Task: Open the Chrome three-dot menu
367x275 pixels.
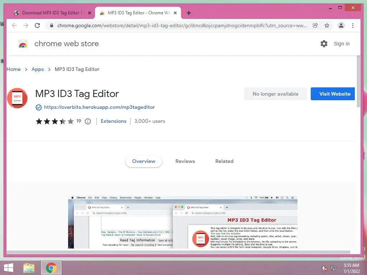Action: [x=353, y=25]
